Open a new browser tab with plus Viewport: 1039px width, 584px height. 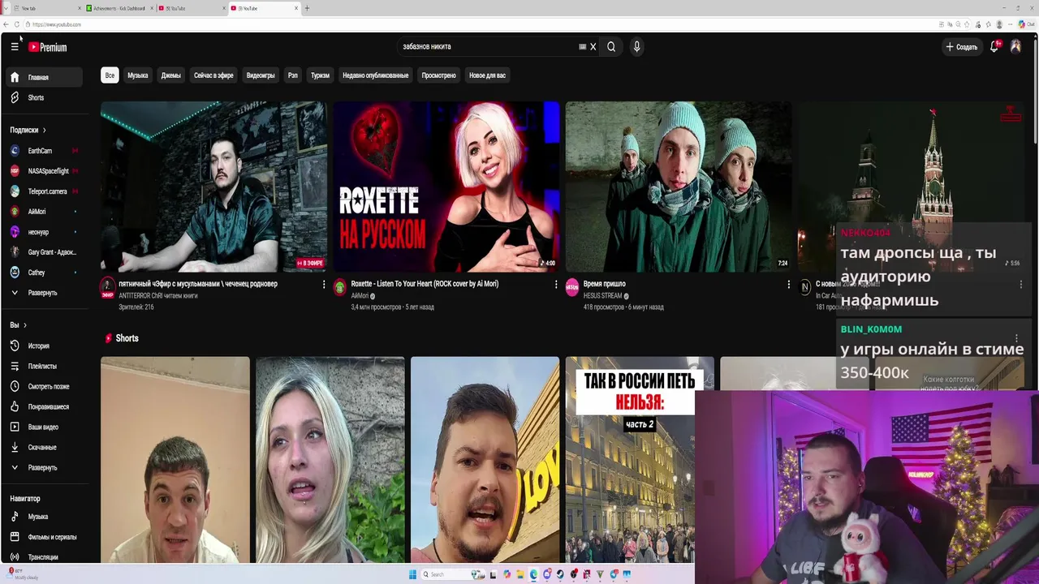click(x=307, y=8)
